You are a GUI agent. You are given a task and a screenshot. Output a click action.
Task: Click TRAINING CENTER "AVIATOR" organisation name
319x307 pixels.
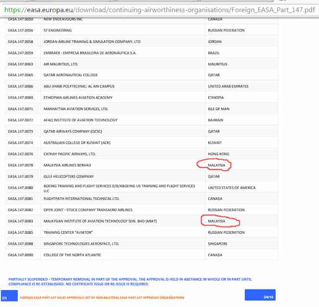coord(68,232)
